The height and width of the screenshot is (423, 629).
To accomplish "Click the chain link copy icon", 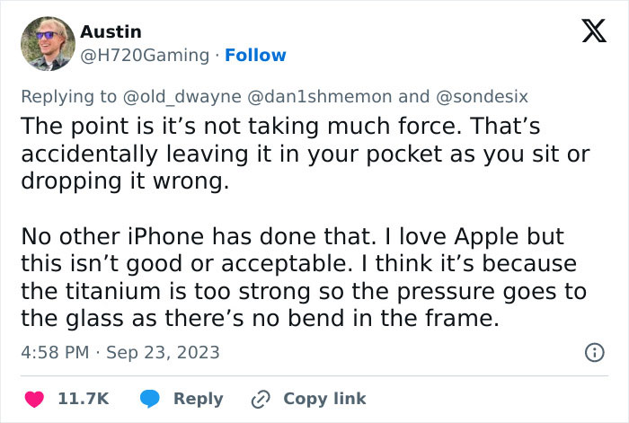I will 262,399.
